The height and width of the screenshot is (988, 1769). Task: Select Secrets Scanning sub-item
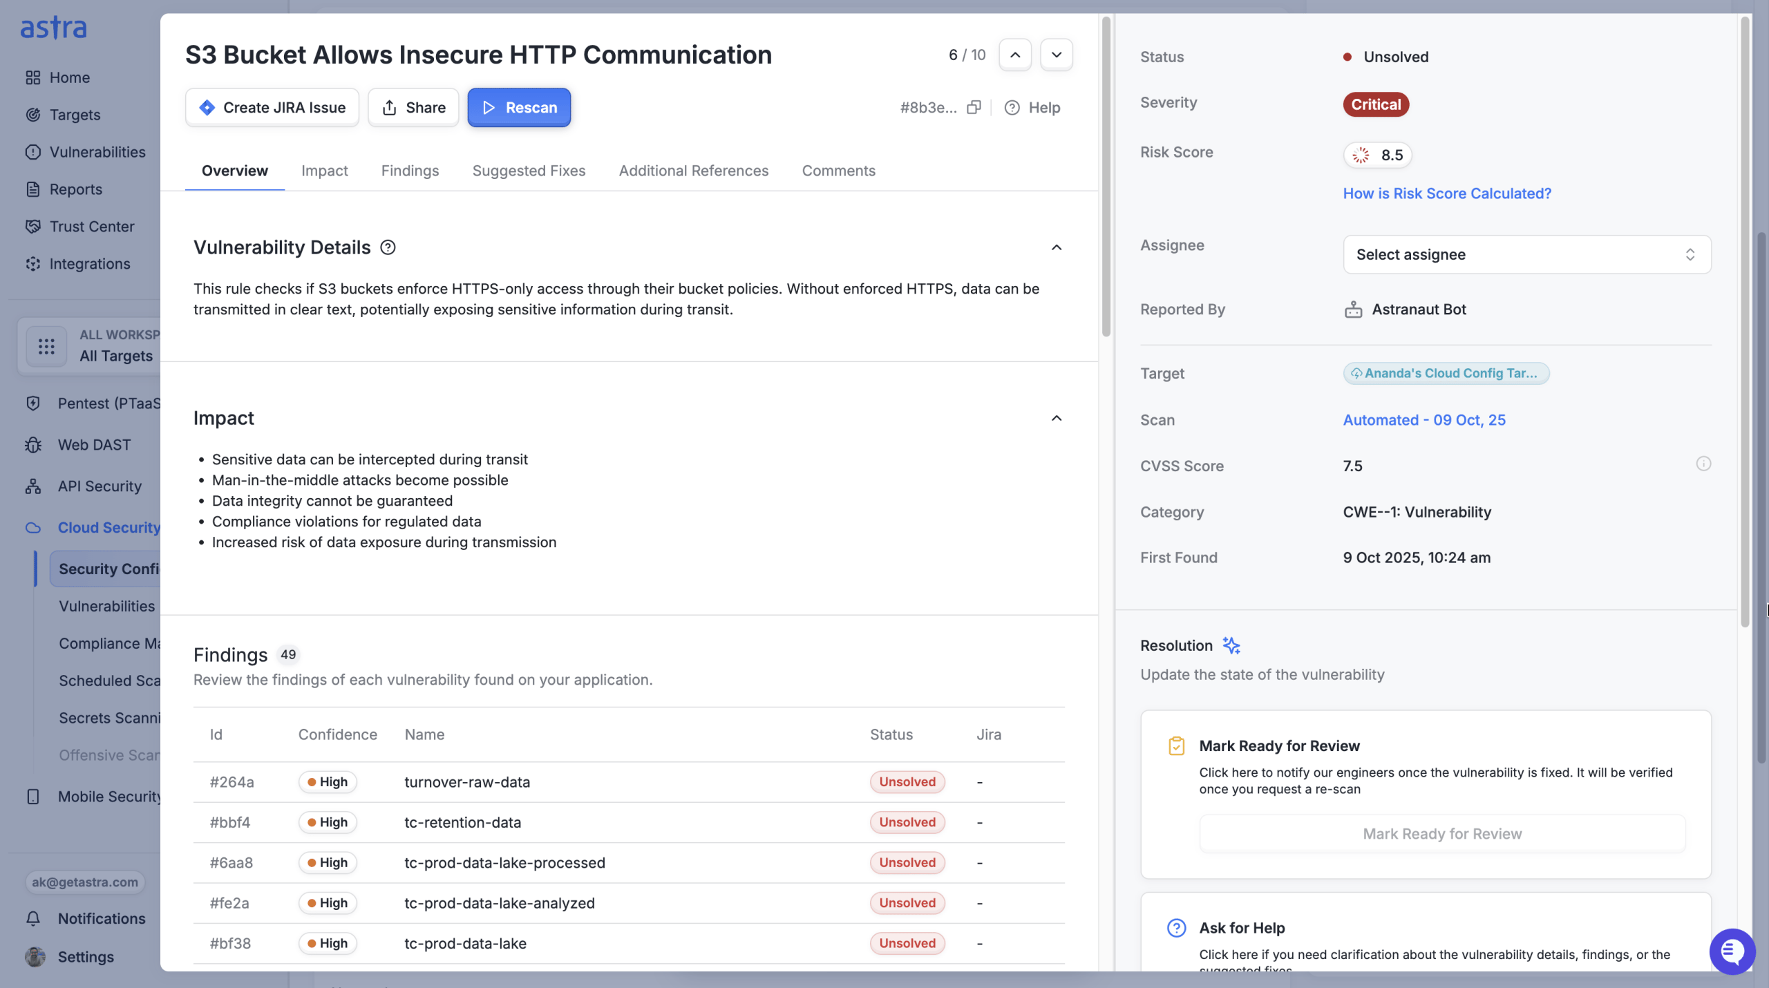109,718
